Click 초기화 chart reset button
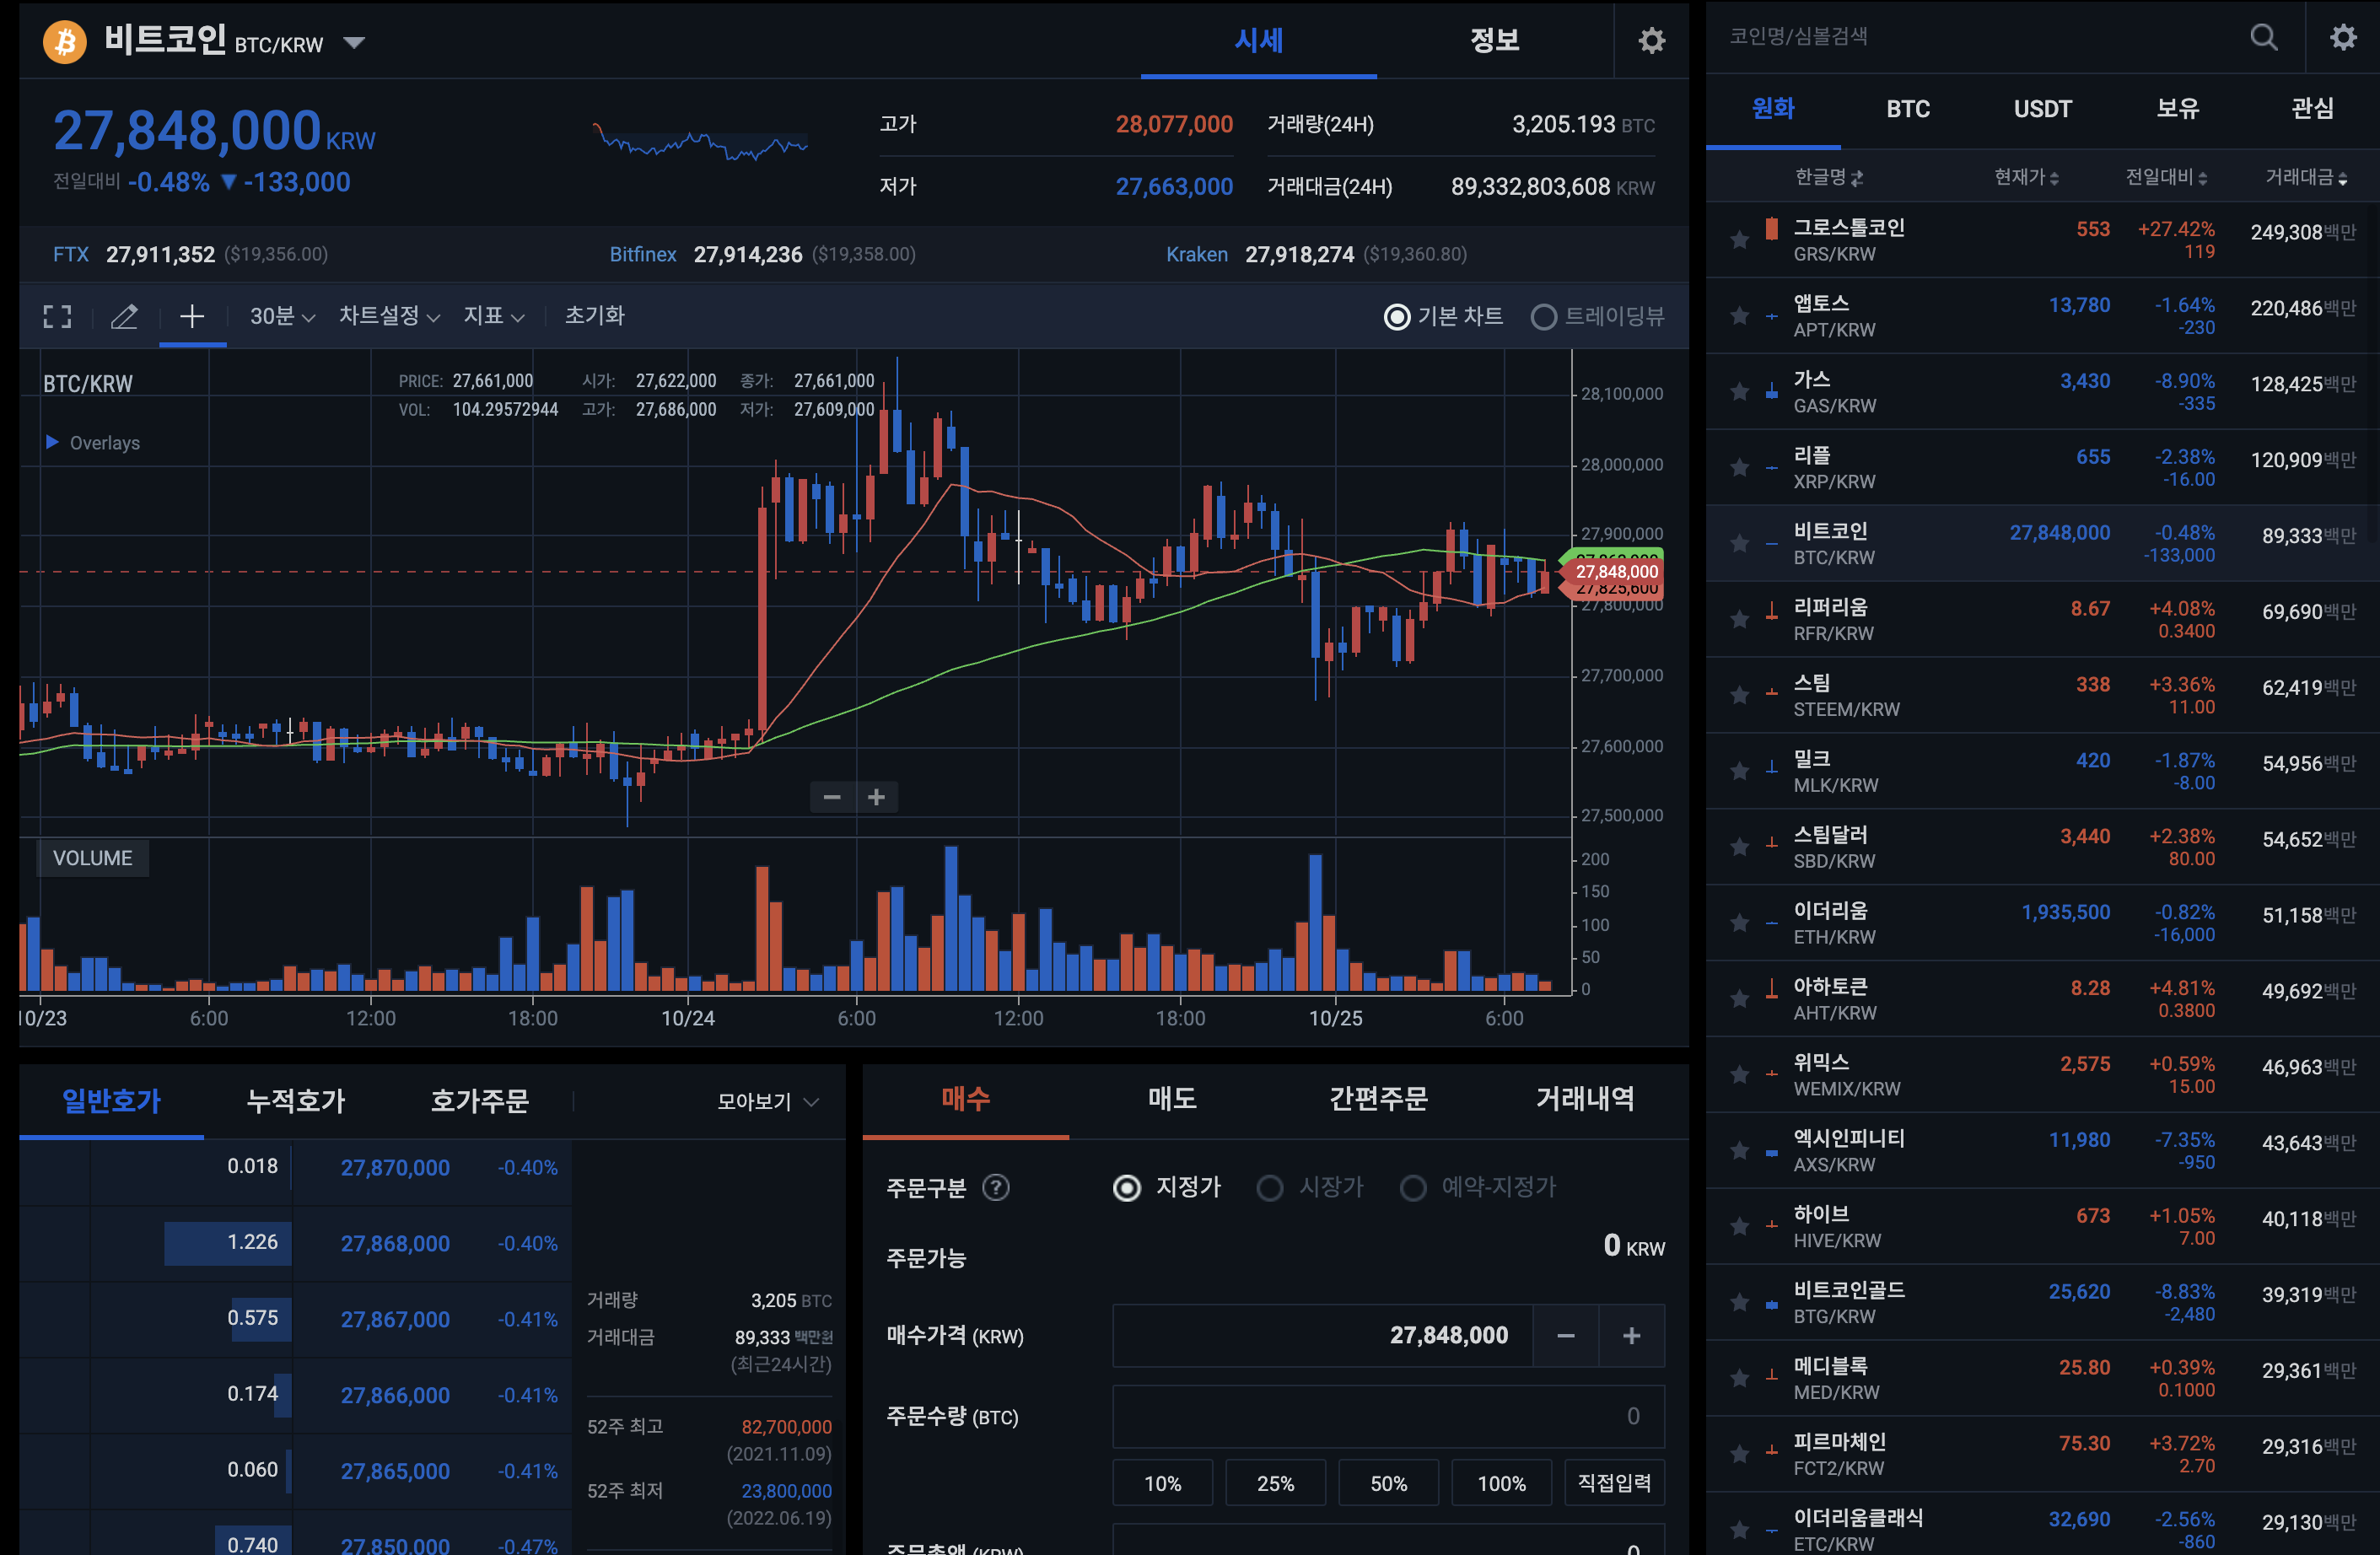2380x1555 pixels. (x=594, y=316)
